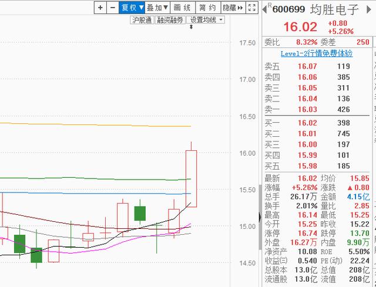Select 卖五 price 16.07
This screenshot has height=287, width=376.
click(x=307, y=66)
